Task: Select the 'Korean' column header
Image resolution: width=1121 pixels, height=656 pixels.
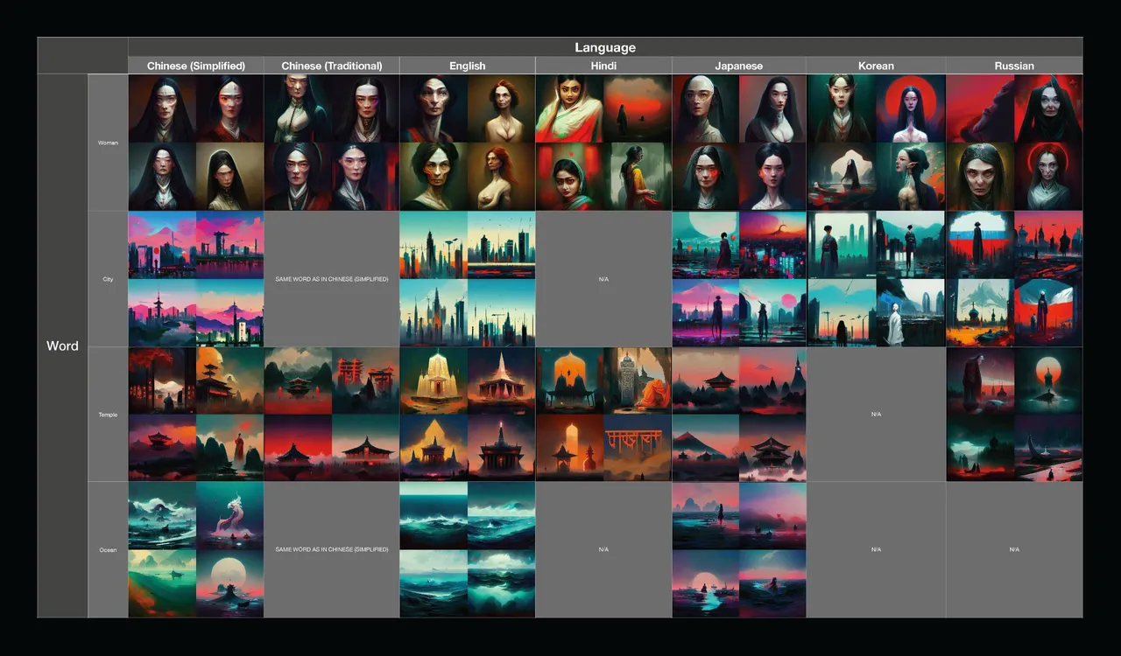Action: pyautogui.click(x=876, y=66)
